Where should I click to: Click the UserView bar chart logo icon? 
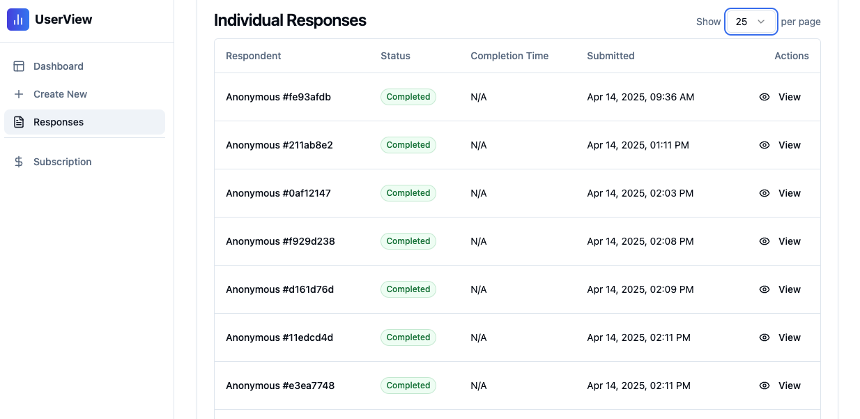18,20
